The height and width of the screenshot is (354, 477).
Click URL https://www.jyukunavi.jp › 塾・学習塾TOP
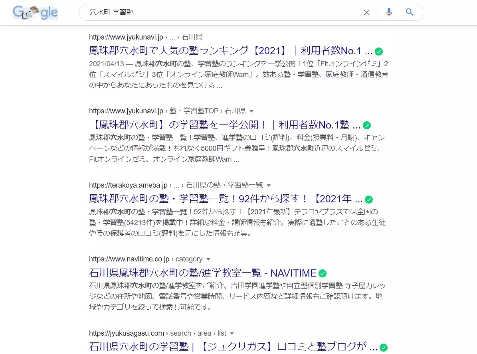click(x=167, y=111)
